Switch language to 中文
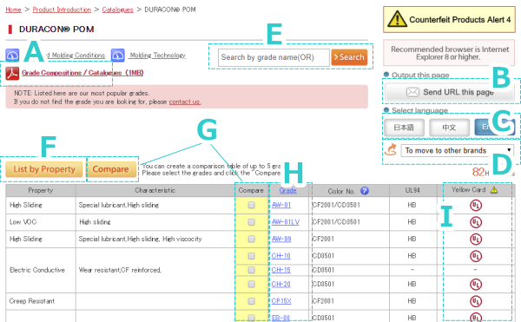The image size is (521, 322). [x=449, y=128]
